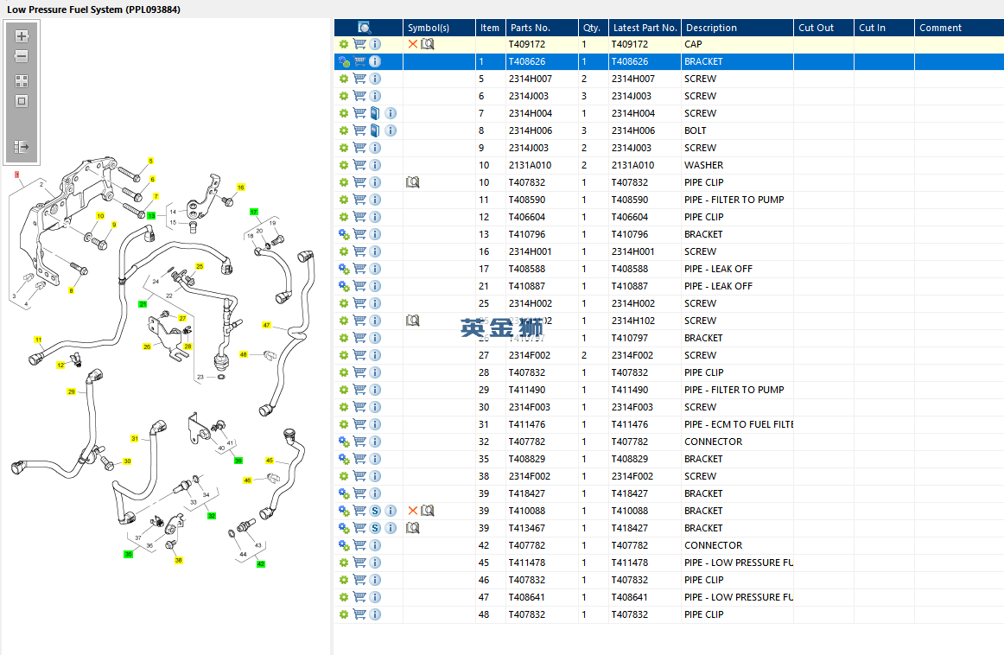Click the list-arrow export icon in diagram toolbar
The image size is (1004, 655).
(x=22, y=147)
